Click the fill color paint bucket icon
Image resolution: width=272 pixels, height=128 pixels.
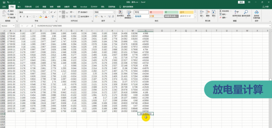[40, 17]
